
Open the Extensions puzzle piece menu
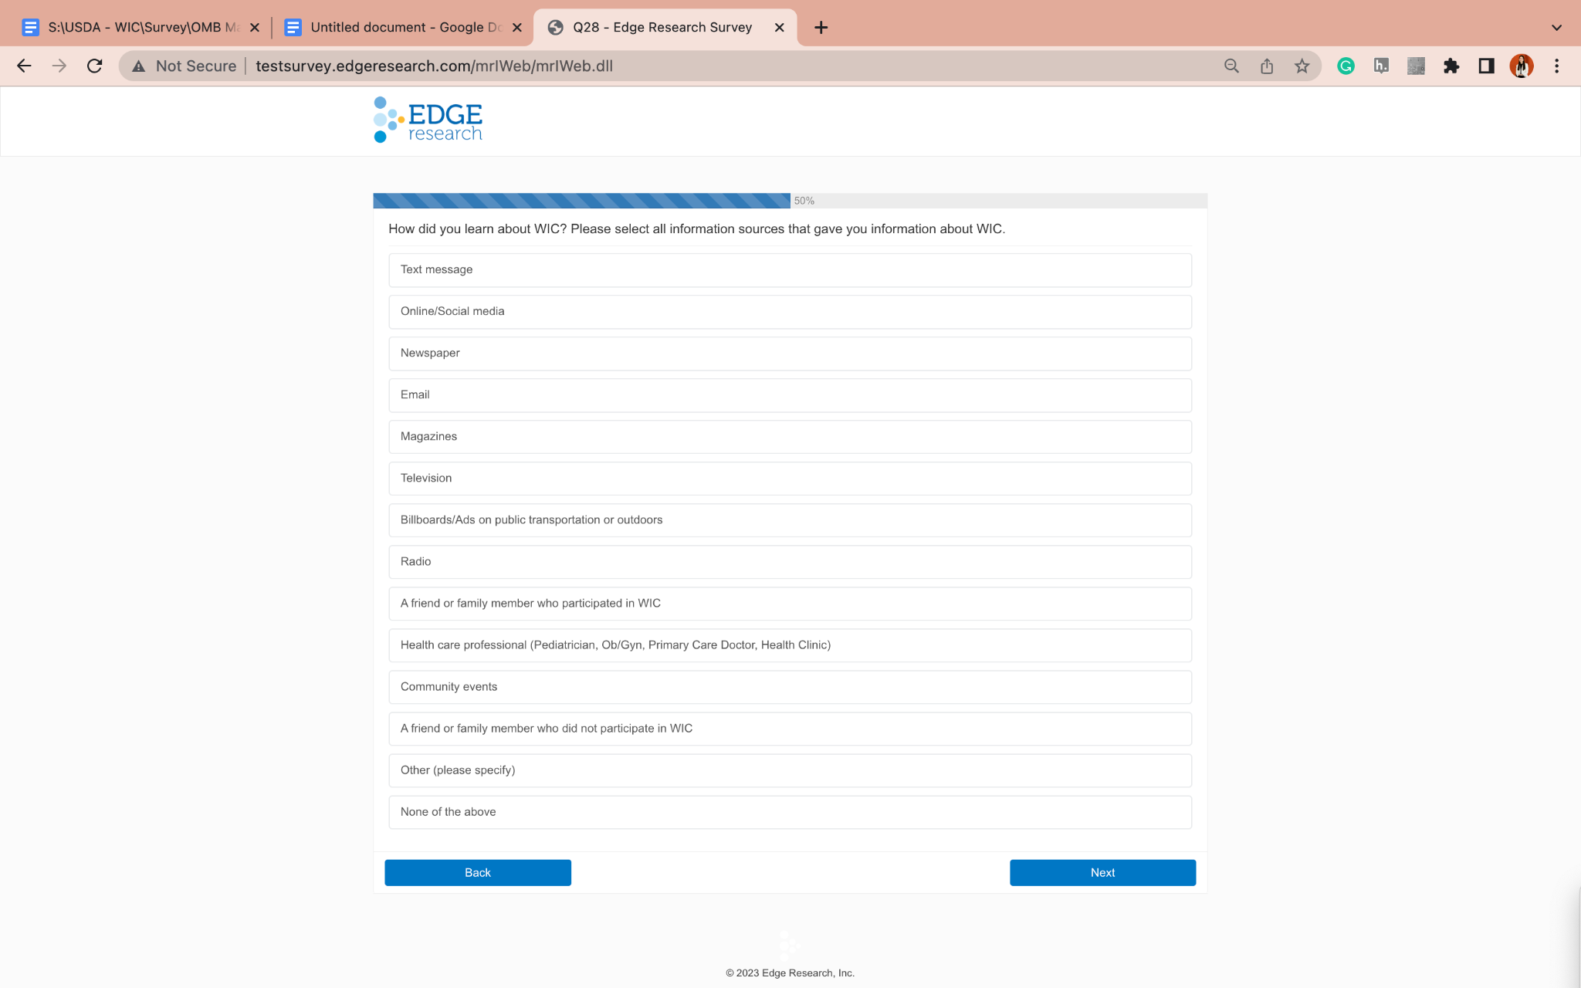[x=1451, y=66]
